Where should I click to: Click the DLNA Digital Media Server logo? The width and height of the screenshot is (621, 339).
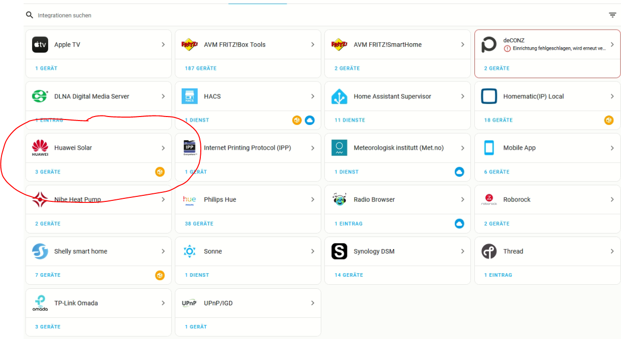40,96
